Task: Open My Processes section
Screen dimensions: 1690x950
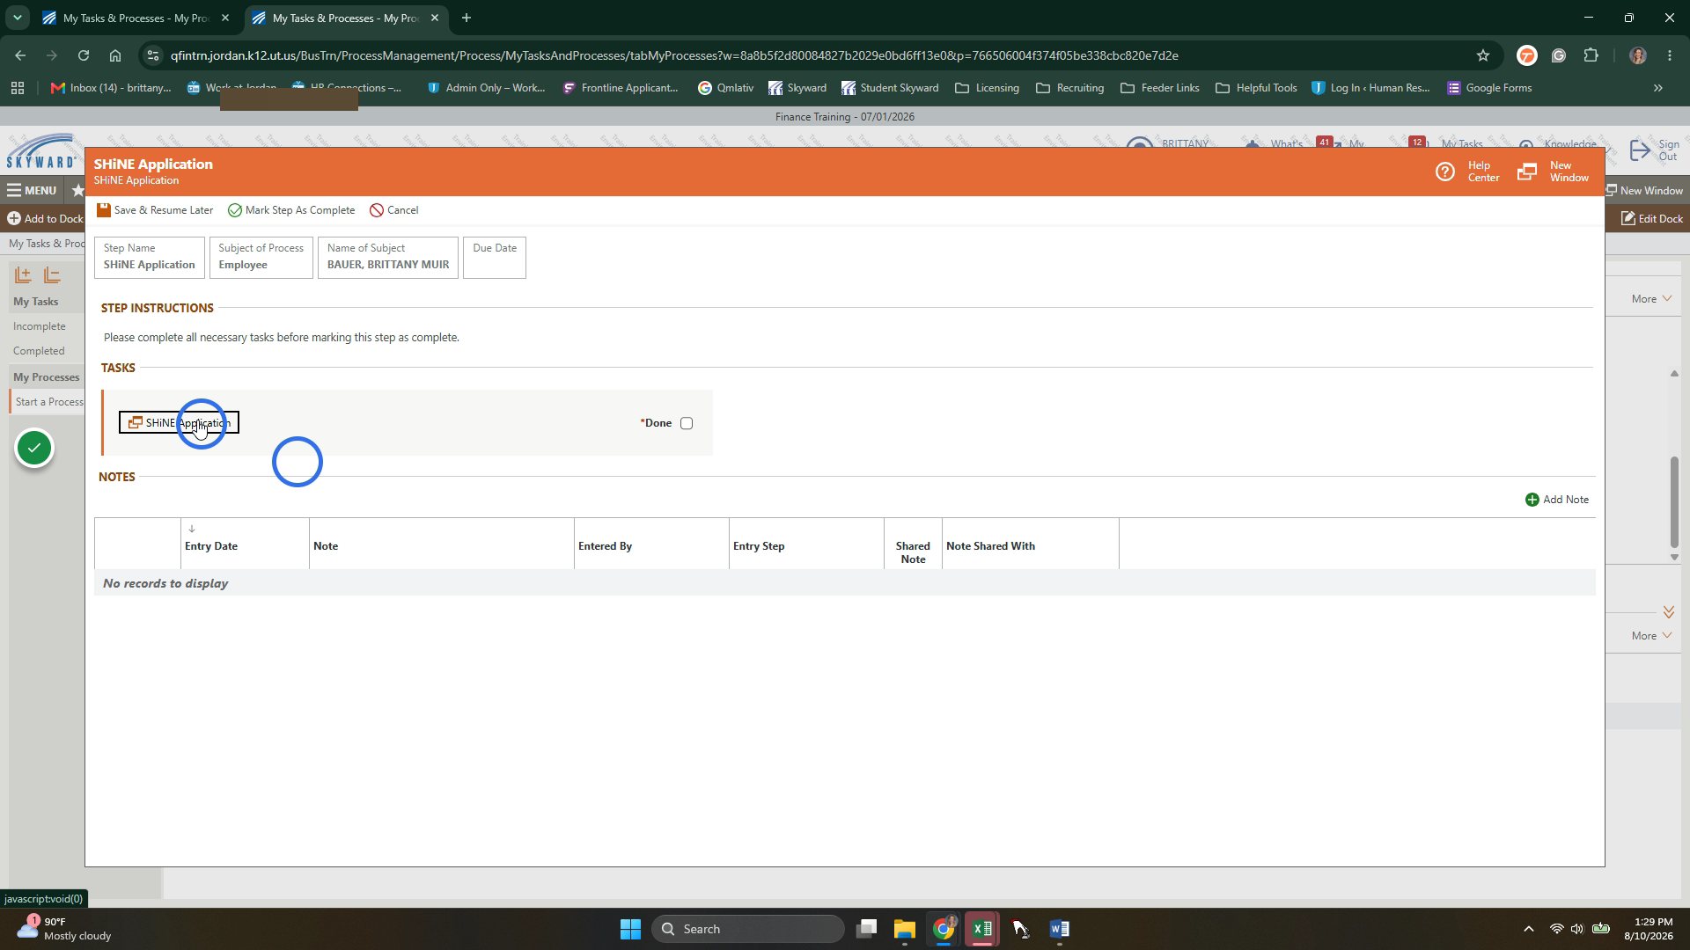Action: tap(47, 377)
